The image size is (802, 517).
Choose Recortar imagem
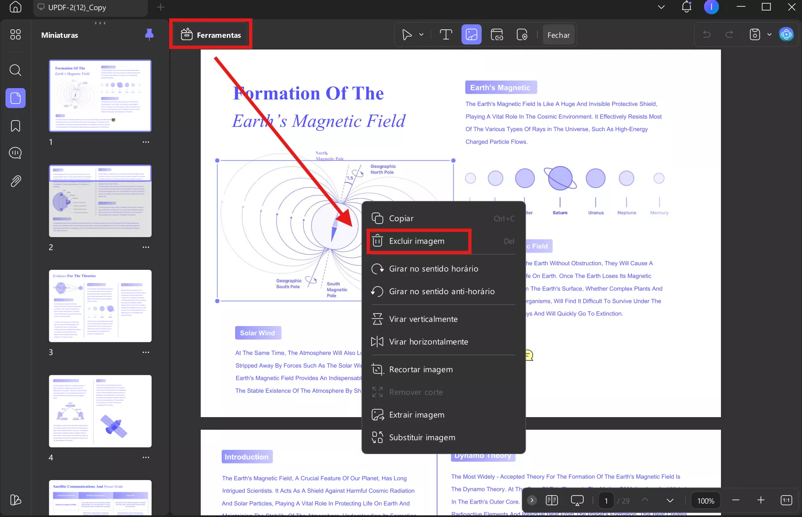pyautogui.click(x=443, y=369)
